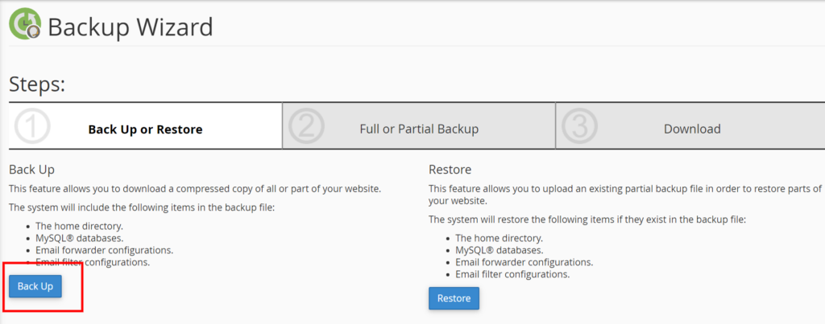The height and width of the screenshot is (324, 825).
Task: Click the "Back Up" section heading
Action: pos(31,170)
